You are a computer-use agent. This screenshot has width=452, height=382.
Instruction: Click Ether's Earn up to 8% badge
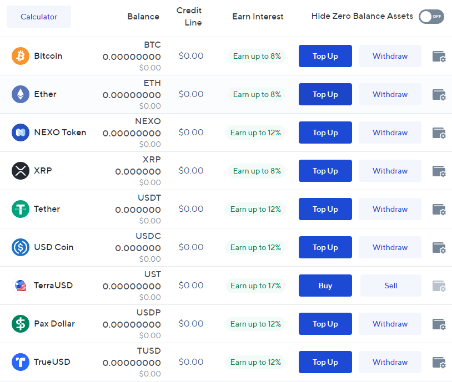pos(257,94)
